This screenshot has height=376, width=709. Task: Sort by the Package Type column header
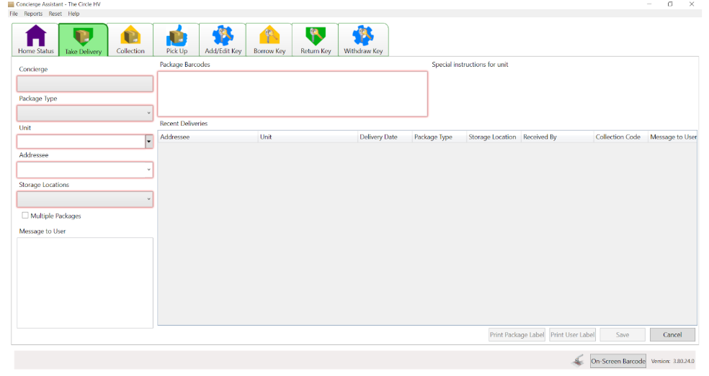point(439,137)
